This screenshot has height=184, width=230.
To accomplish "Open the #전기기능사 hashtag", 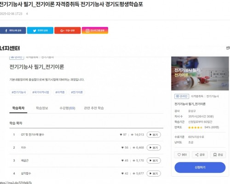I will 19,92.
